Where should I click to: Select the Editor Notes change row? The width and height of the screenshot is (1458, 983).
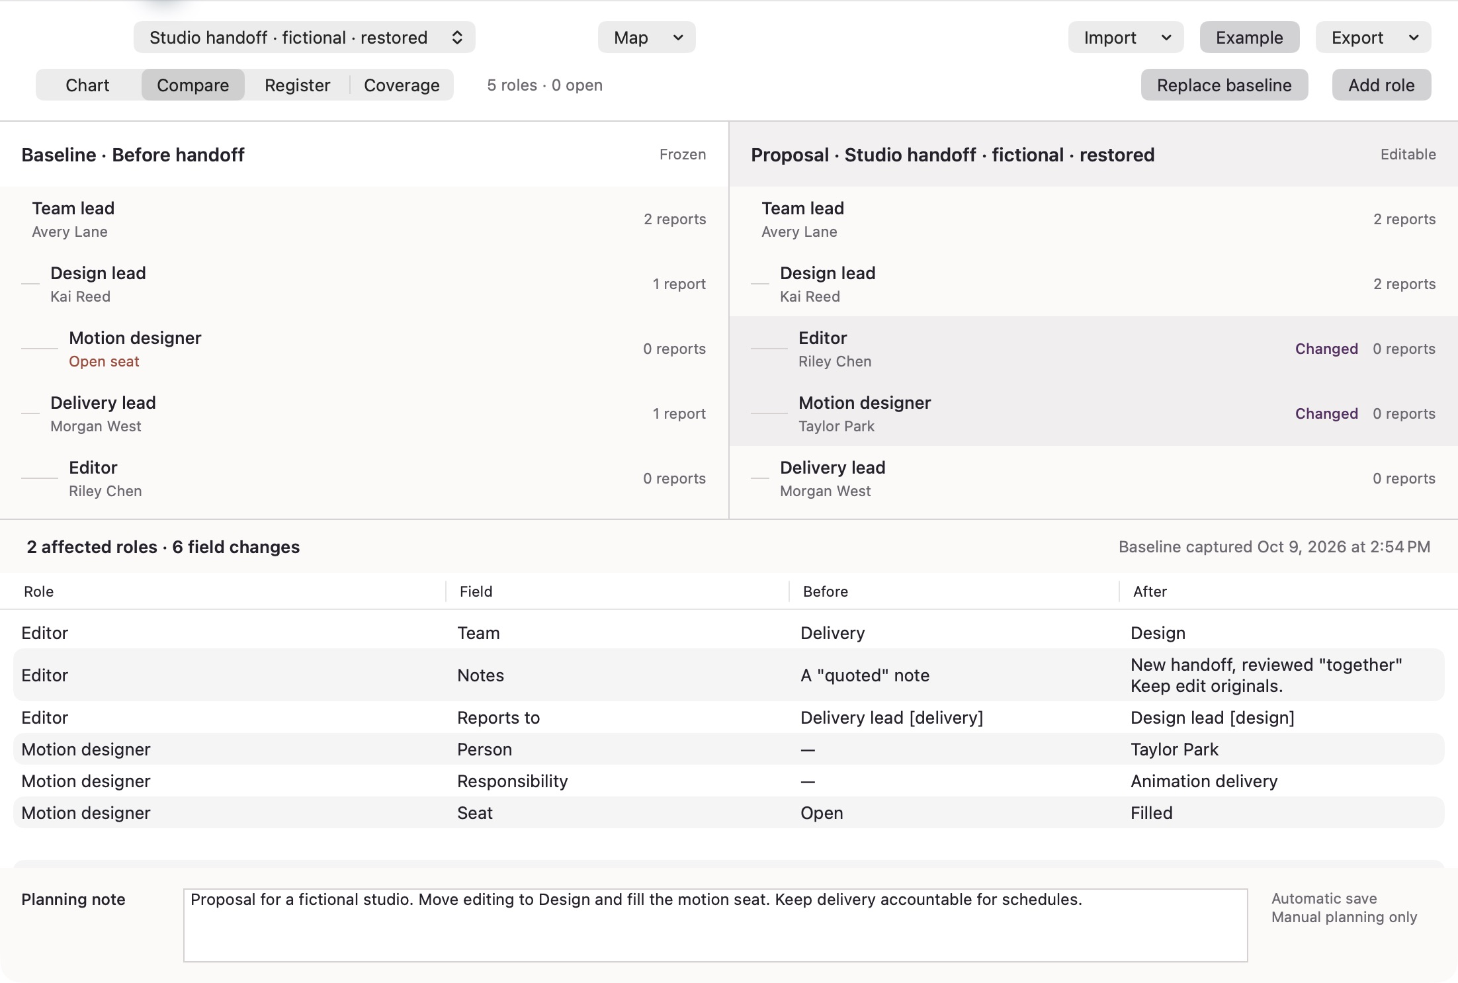(x=729, y=675)
